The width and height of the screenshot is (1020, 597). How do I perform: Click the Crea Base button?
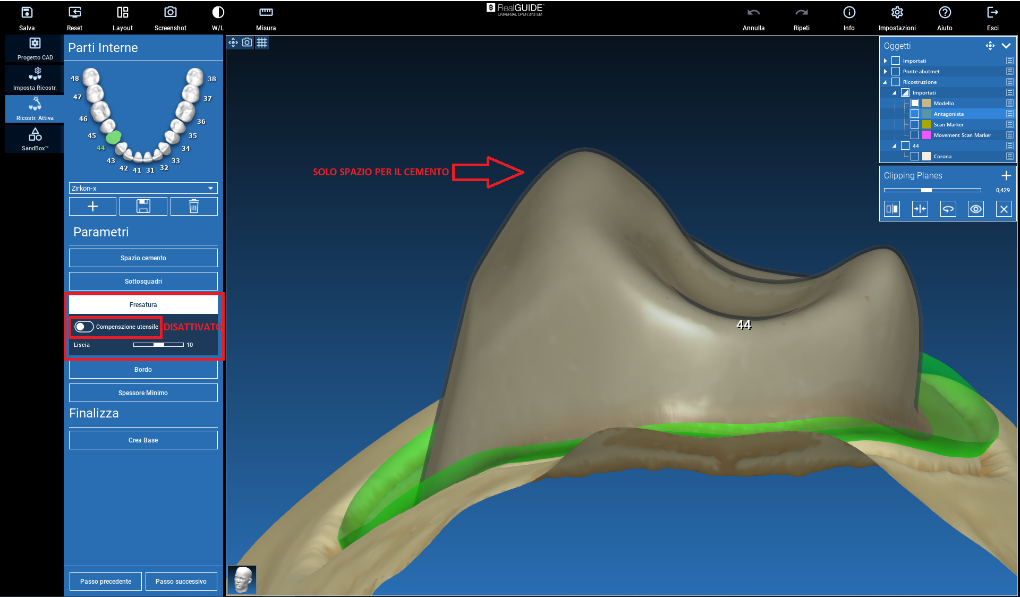pos(143,440)
